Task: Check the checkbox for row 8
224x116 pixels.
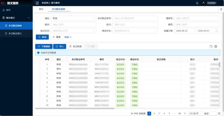Action: [39, 96]
